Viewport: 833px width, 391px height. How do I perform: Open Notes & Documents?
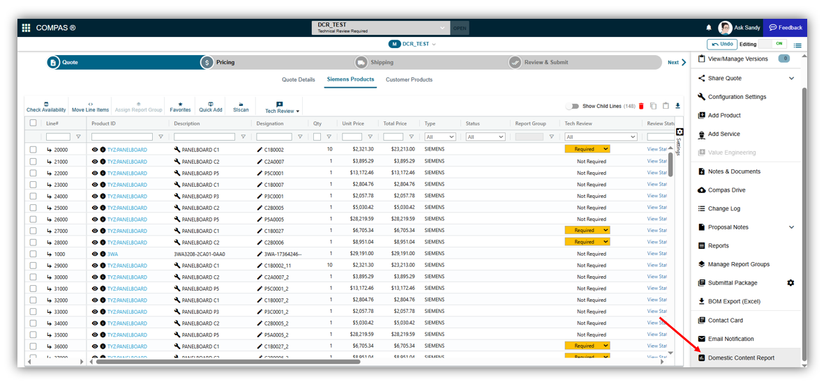coord(729,171)
